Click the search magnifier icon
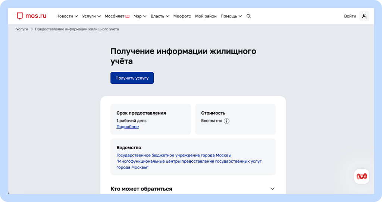Screen dimensions: 382x202 [x=248, y=16]
